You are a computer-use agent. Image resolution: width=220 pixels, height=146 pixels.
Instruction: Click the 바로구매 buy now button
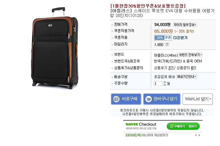click(126, 99)
